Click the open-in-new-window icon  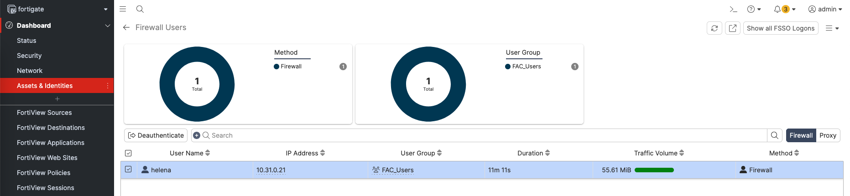tap(733, 28)
